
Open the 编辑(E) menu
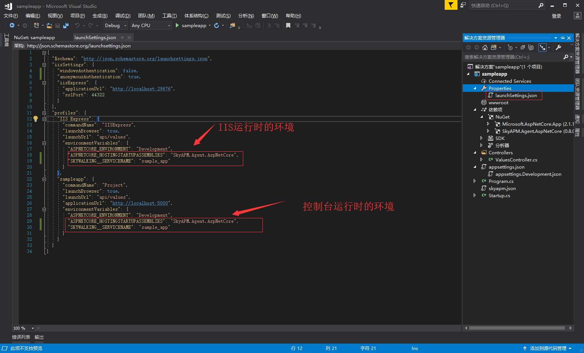point(33,15)
